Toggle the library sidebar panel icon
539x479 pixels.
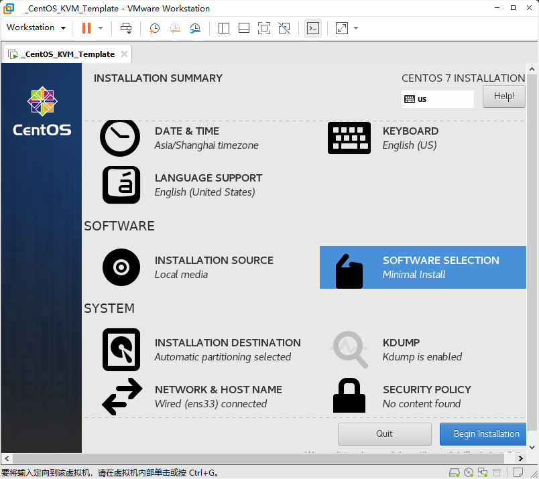(224, 28)
